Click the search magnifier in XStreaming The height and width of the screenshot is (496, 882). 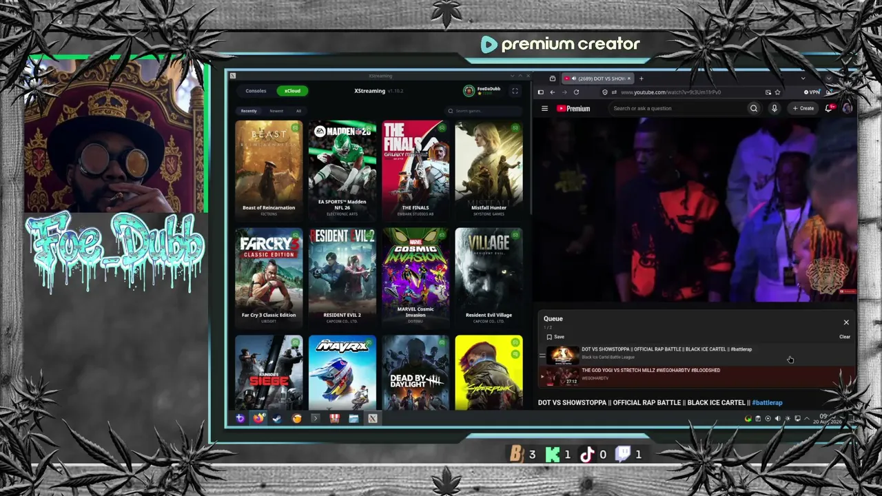coord(451,111)
